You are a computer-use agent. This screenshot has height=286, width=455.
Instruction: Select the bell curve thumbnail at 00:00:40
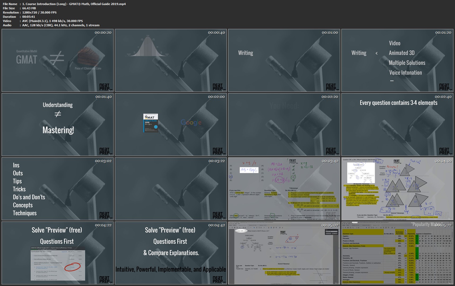coord(171,60)
